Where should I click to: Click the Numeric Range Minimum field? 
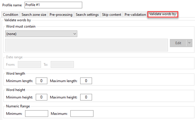(37, 114)
